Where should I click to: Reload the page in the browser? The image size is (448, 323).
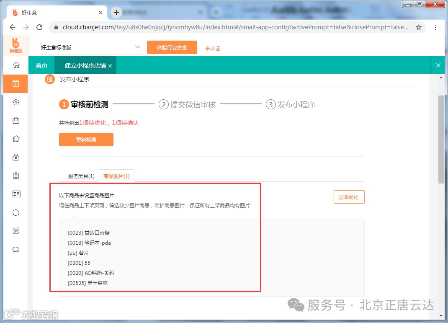pyautogui.click(x=39, y=27)
